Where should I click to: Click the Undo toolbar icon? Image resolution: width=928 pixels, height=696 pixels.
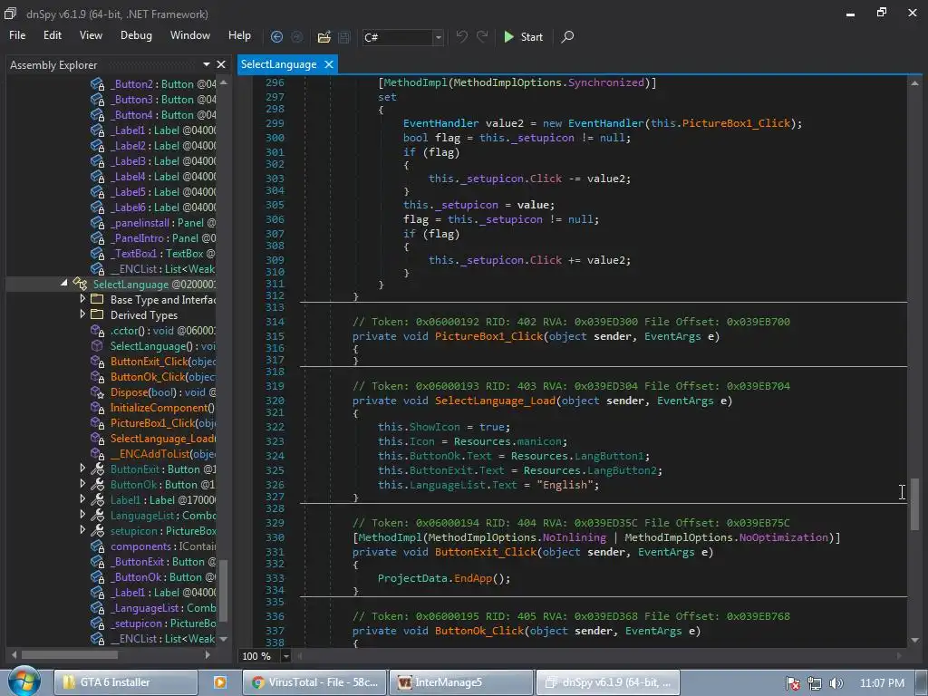coord(462,37)
